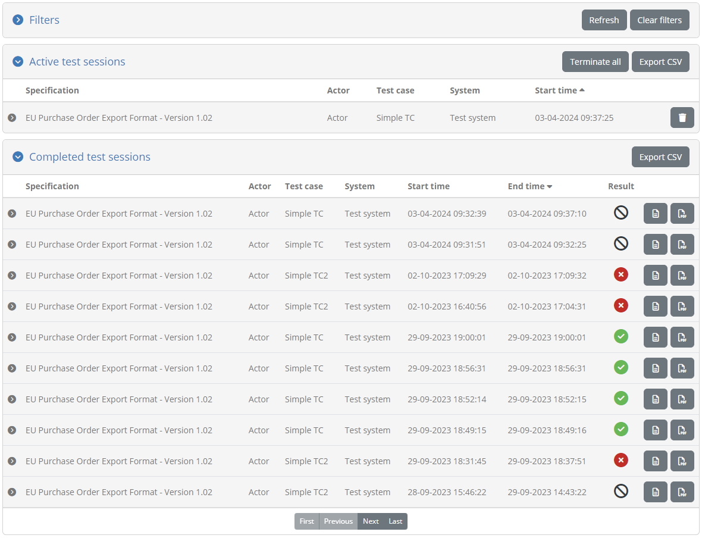Open the Filters heading link
Screen dimensions: 702x538
point(44,20)
